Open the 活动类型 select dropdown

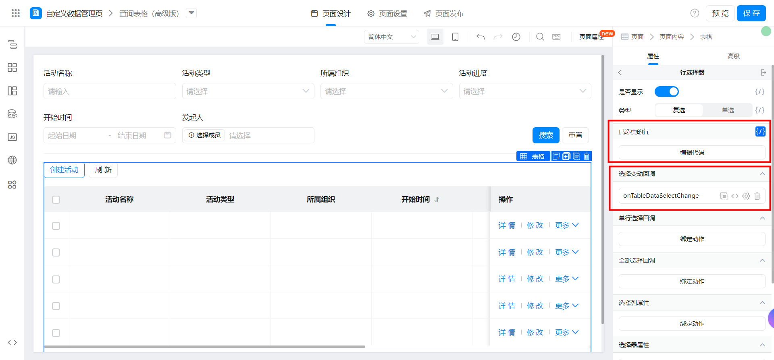pos(248,91)
